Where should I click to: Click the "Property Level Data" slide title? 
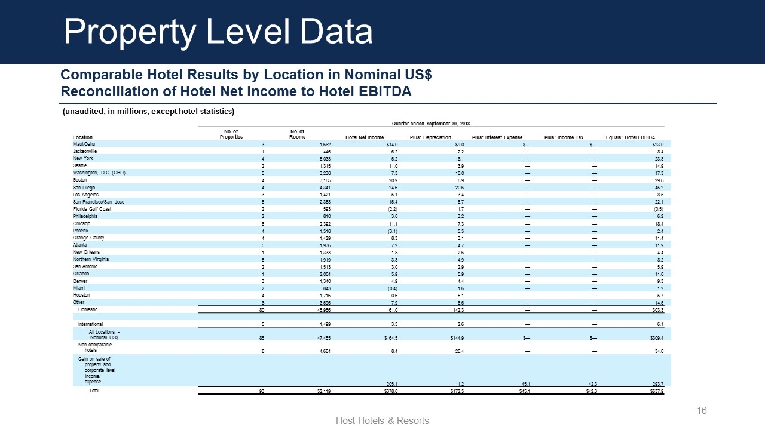click(218, 32)
